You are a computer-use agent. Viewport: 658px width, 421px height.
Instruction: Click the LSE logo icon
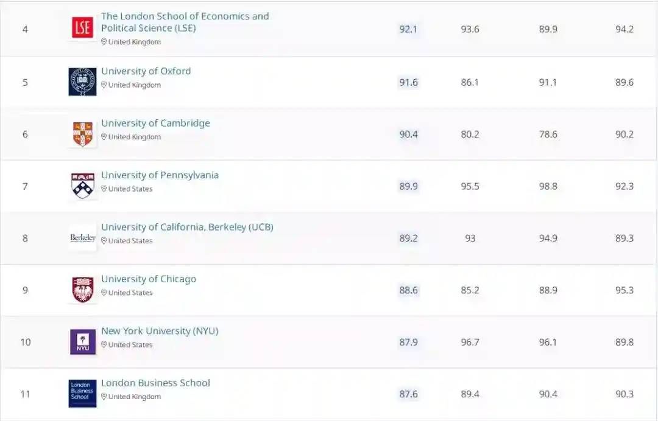(x=82, y=28)
